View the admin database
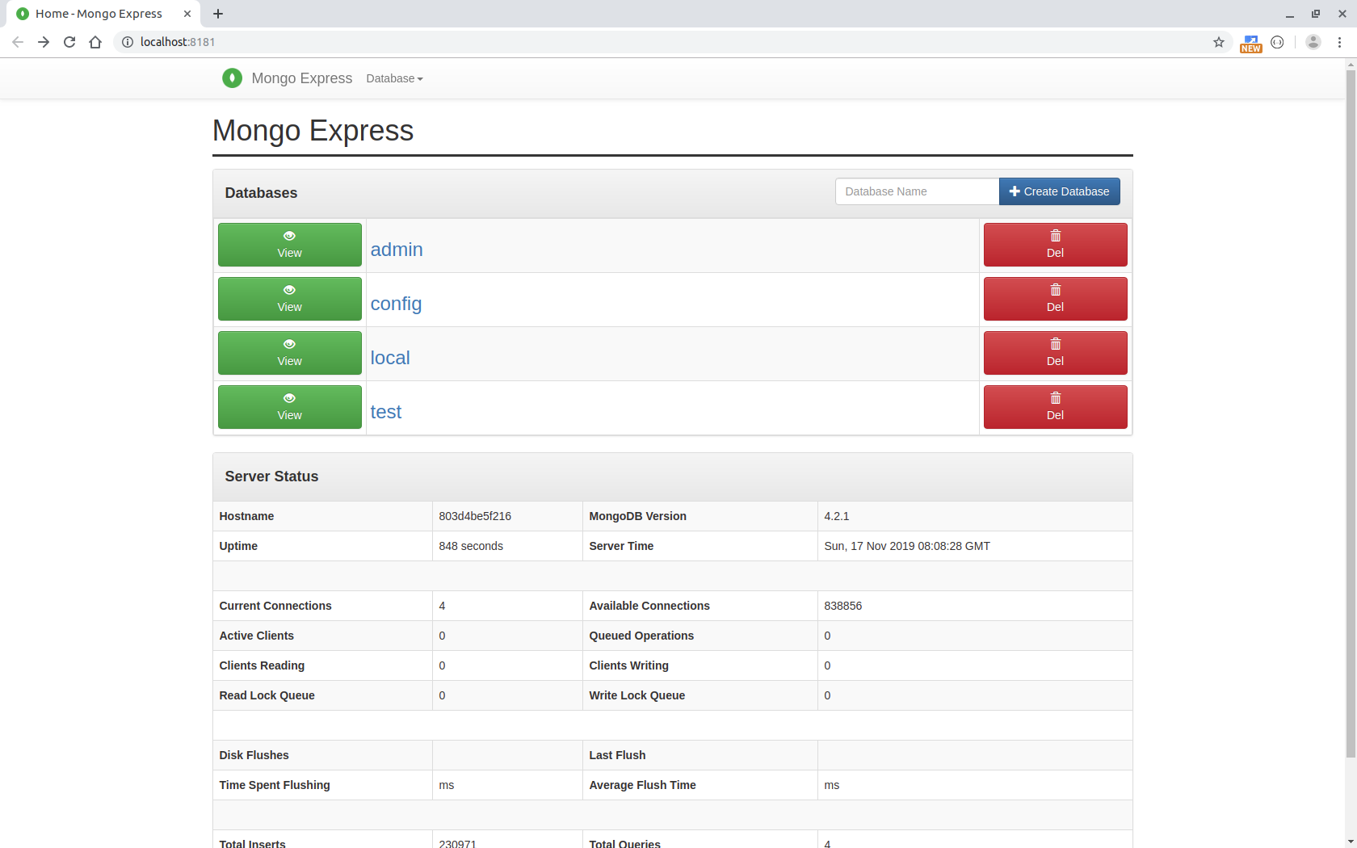 [x=289, y=245]
